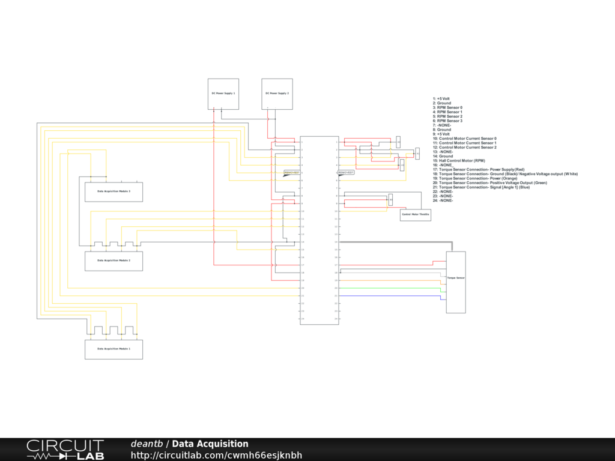This screenshot has width=615, height=461.
Task: Click legend entry 3: RPM Sensor 0
Action: (x=447, y=107)
